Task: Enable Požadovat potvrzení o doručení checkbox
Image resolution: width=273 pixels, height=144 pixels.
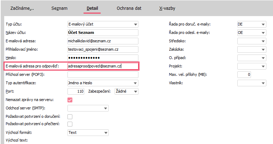Action: pos(70,117)
